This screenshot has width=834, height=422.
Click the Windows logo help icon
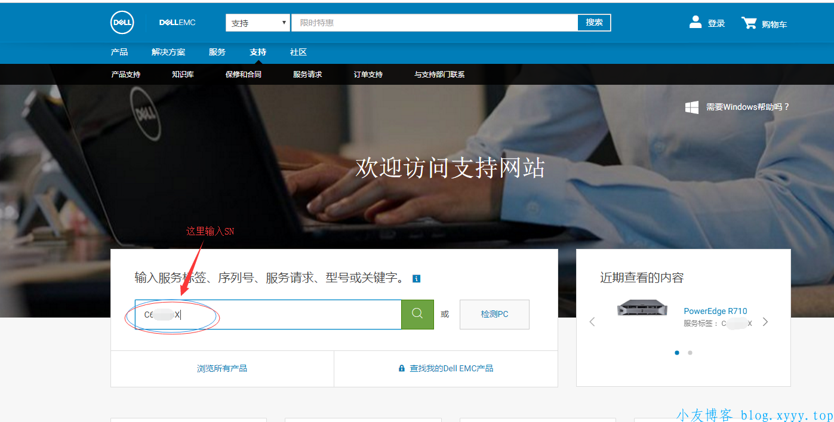(x=692, y=107)
